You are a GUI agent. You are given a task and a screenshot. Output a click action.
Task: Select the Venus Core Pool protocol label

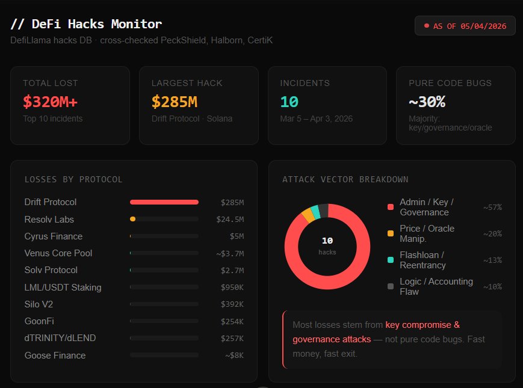pyautogui.click(x=58, y=253)
